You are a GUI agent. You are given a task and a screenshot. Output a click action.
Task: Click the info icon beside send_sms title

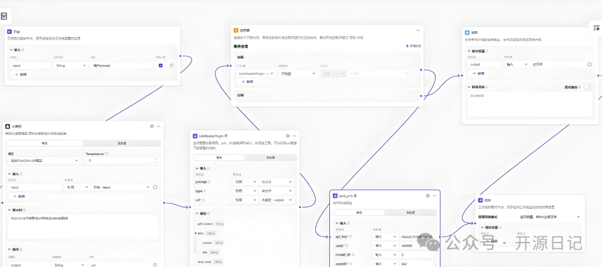[356, 195]
